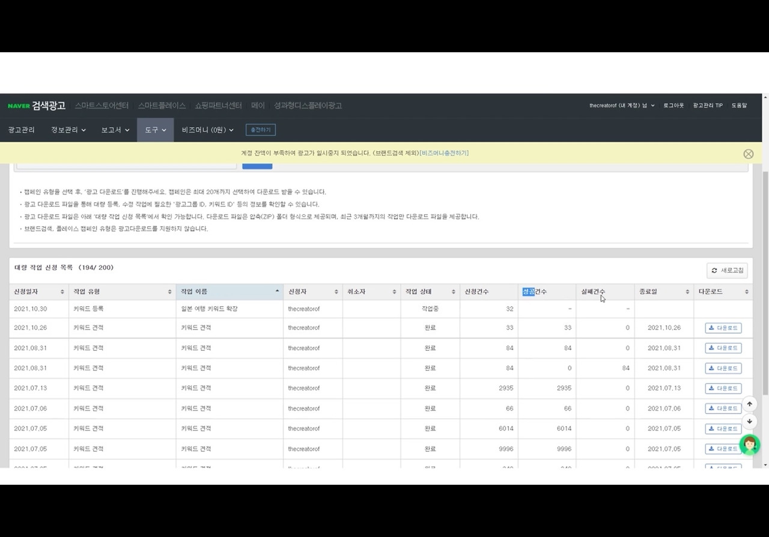The image size is (769, 537).
Task: Open the 광고관리 menu item
Action: (21, 130)
